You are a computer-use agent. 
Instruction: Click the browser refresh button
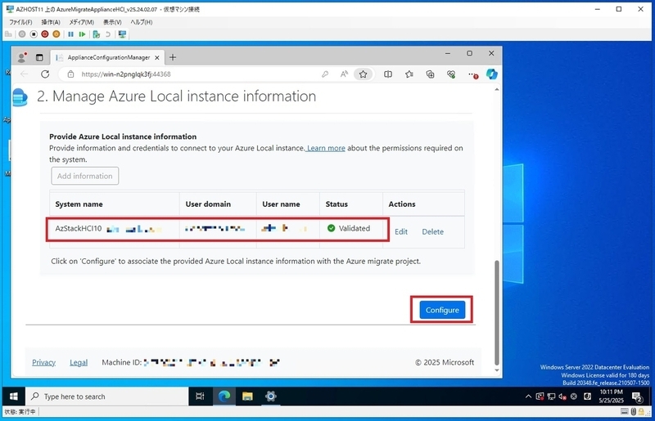(x=45, y=74)
